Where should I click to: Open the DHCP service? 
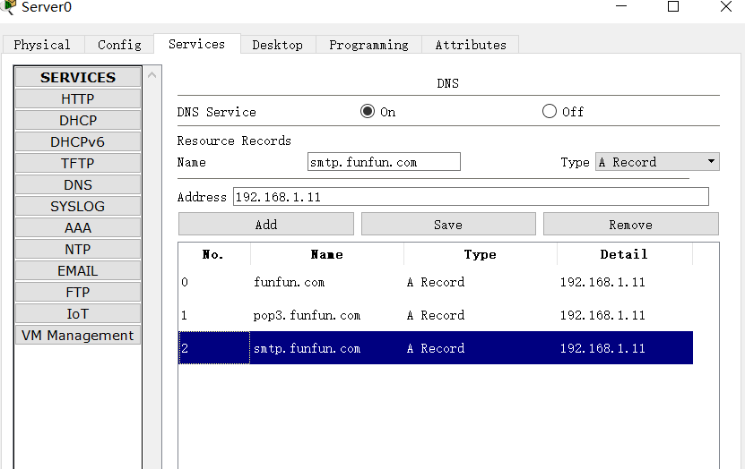point(78,120)
